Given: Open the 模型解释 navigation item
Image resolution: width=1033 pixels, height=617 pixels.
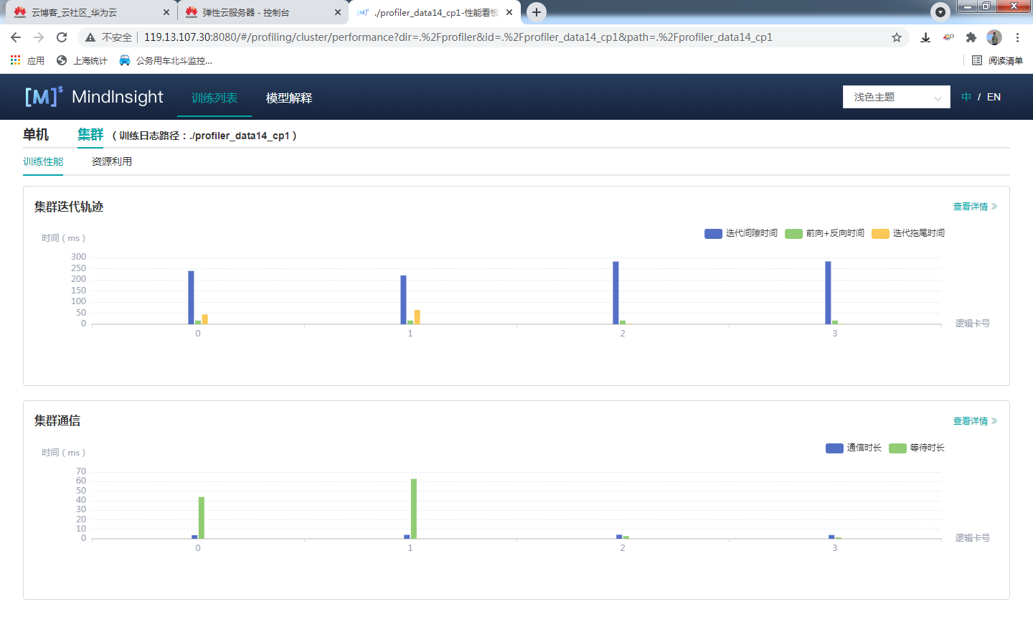Looking at the screenshot, I should tap(289, 98).
